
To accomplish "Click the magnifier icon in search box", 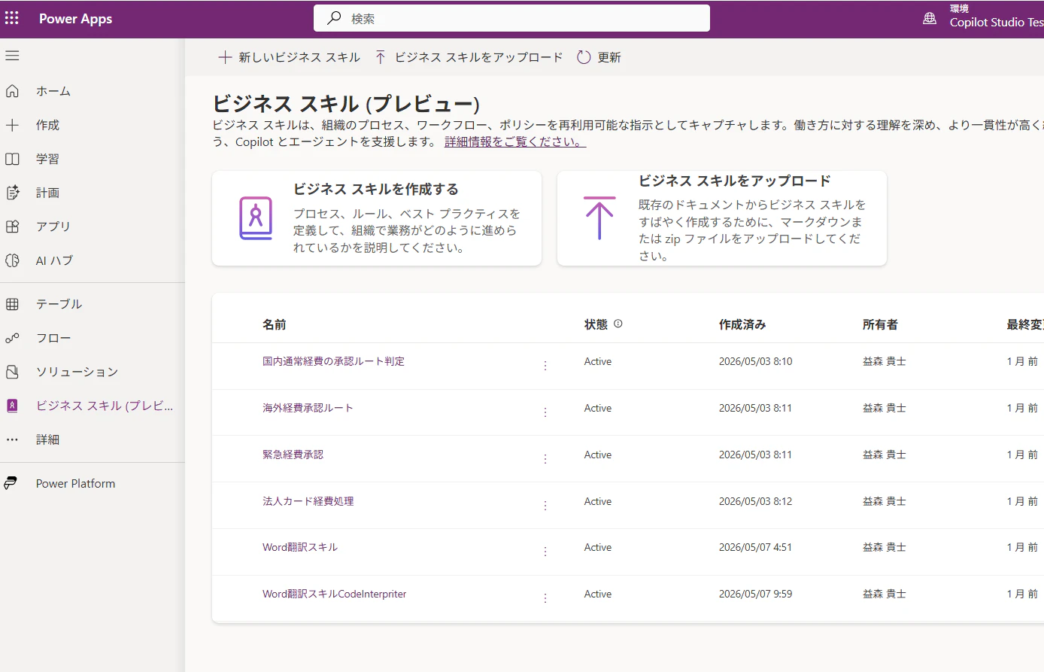I will pyautogui.click(x=334, y=18).
